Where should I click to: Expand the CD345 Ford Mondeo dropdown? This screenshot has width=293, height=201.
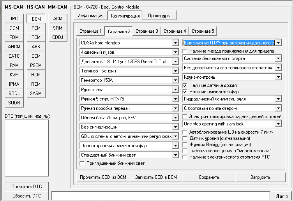(175, 42)
